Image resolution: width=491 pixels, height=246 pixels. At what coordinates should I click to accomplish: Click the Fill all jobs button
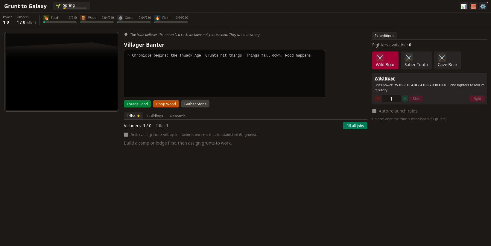tap(355, 126)
